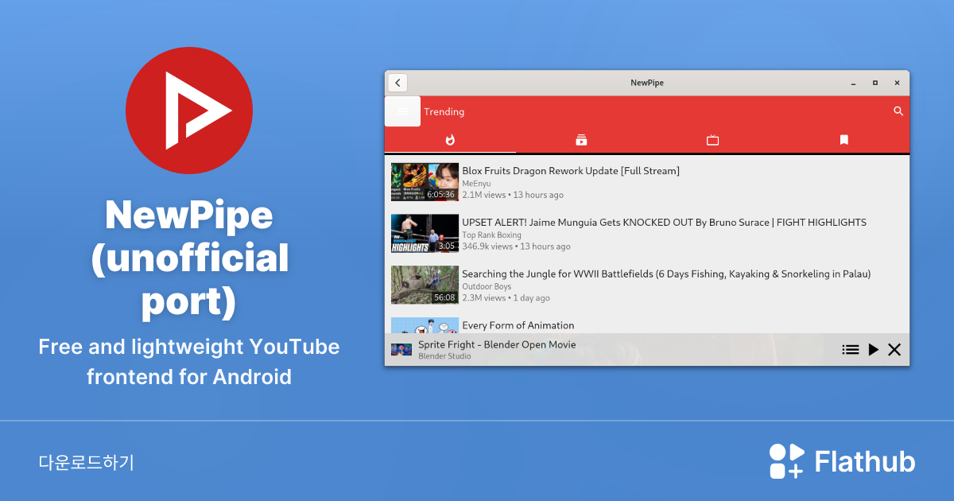Viewport: 954px width, 501px height.
Task: Switch to the Subscriptions tab icon
Action: coord(581,140)
